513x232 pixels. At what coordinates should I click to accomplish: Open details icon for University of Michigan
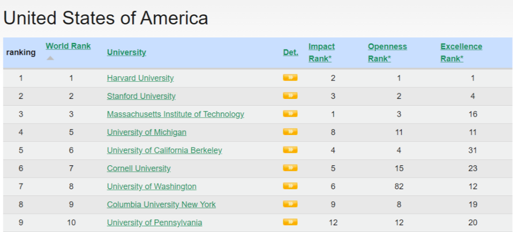pos(290,132)
